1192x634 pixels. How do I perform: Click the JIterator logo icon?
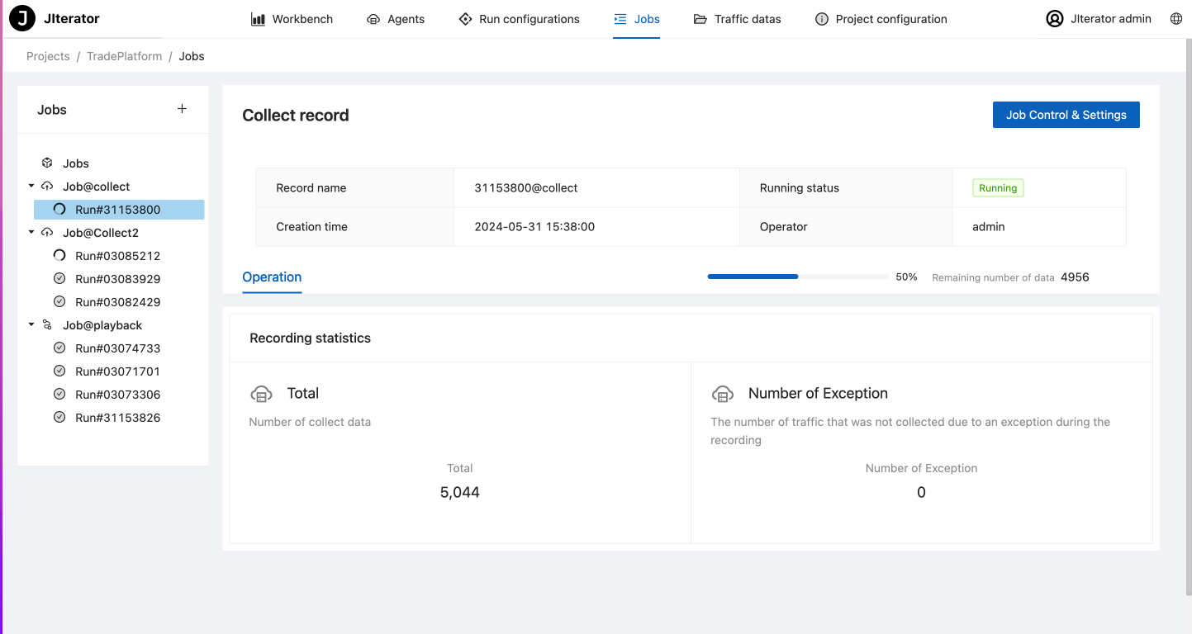[22, 18]
